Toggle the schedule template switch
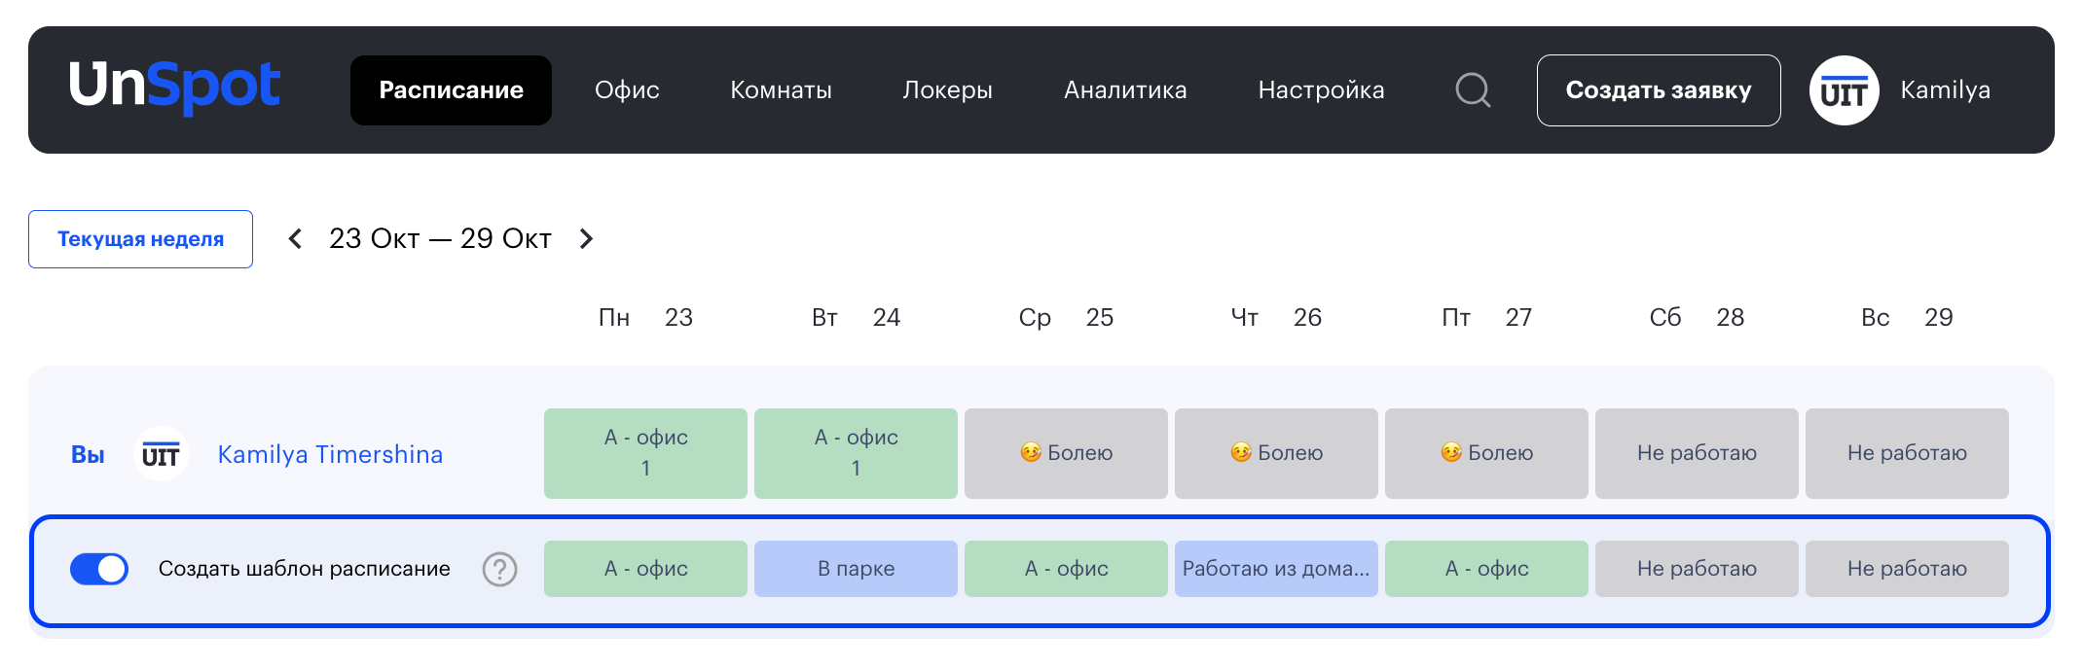The width and height of the screenshot is (2083, 669). 99,569
